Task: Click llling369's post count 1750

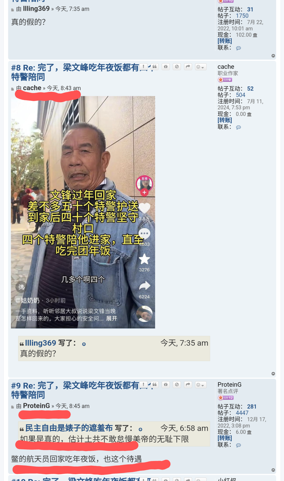Action: click(242, 16)
